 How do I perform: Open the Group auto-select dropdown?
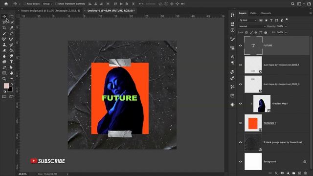point(47,4)
